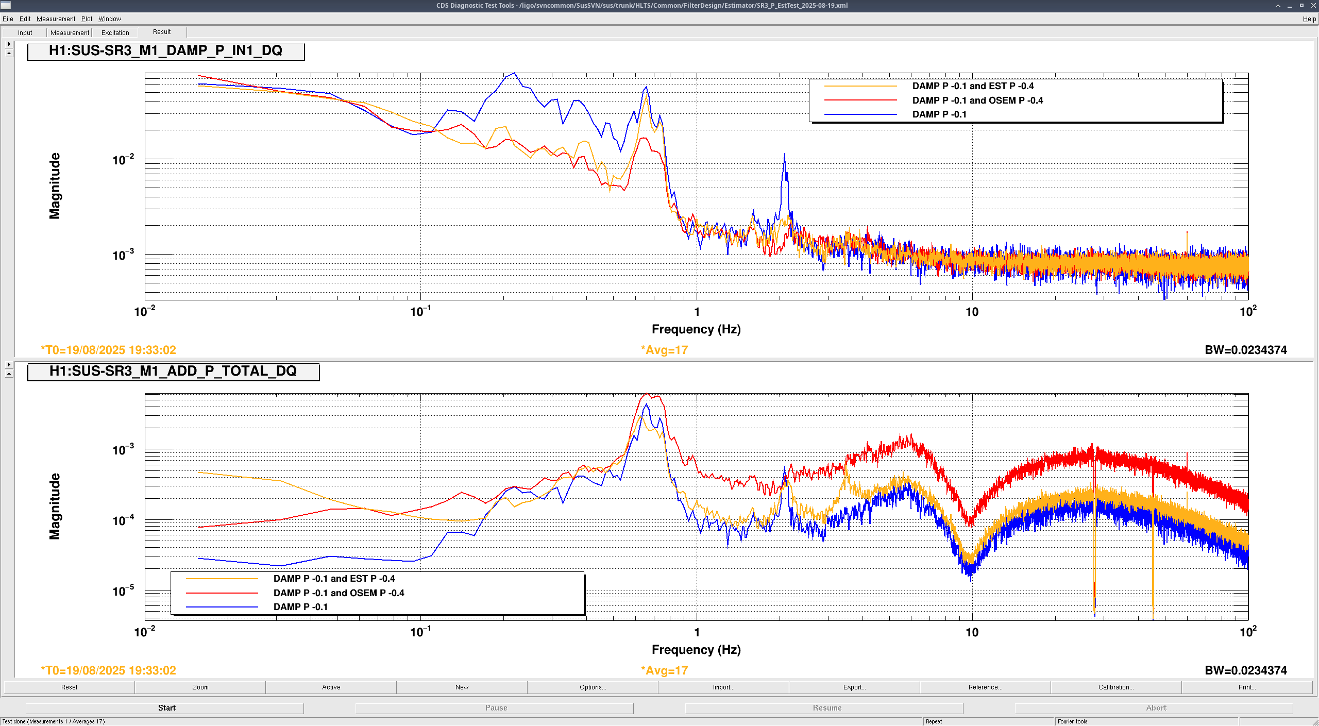
Task: Click 'DAMP P -0.1 and OSEM P -0.4' in the top legend
Action: click(x=977, y=100)
